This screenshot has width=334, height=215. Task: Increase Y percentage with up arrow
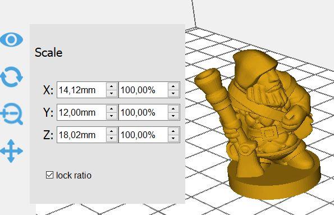point(173,109)
